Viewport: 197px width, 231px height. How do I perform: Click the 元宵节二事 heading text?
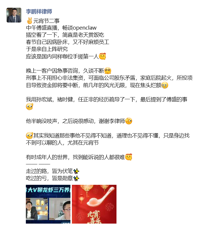tap(46, 21)
